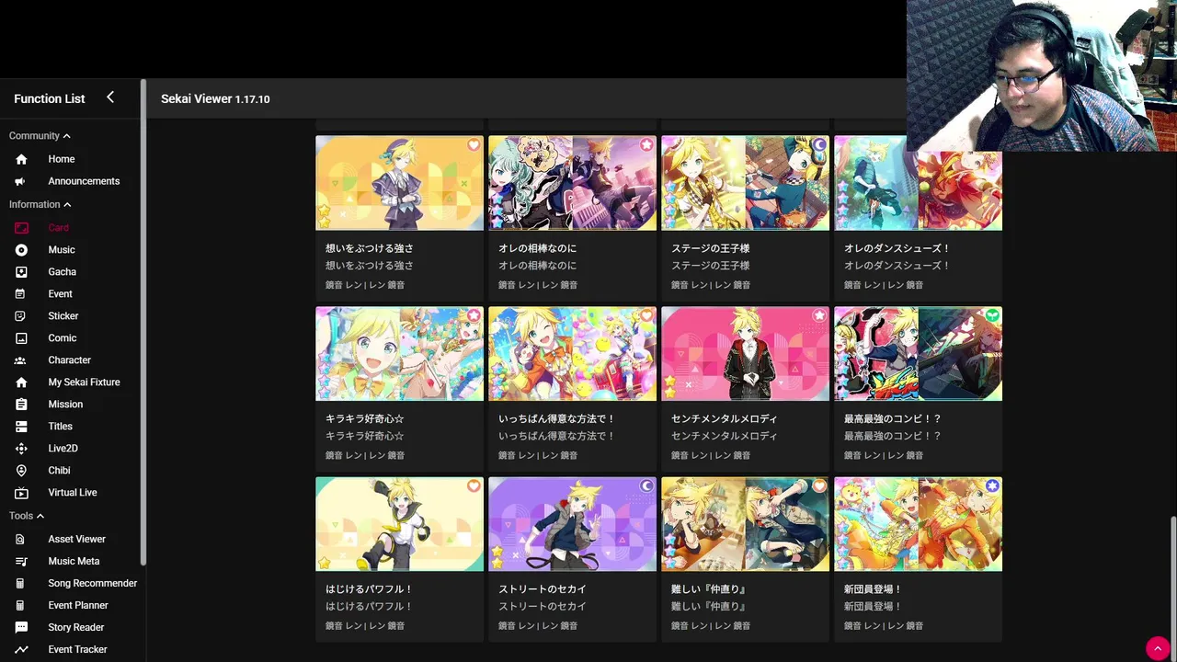This screenshot has width=1177, height=662.
Task: Click the My Sekai Fixture icon
Action: pyautogui.click(x=21, y=382)
